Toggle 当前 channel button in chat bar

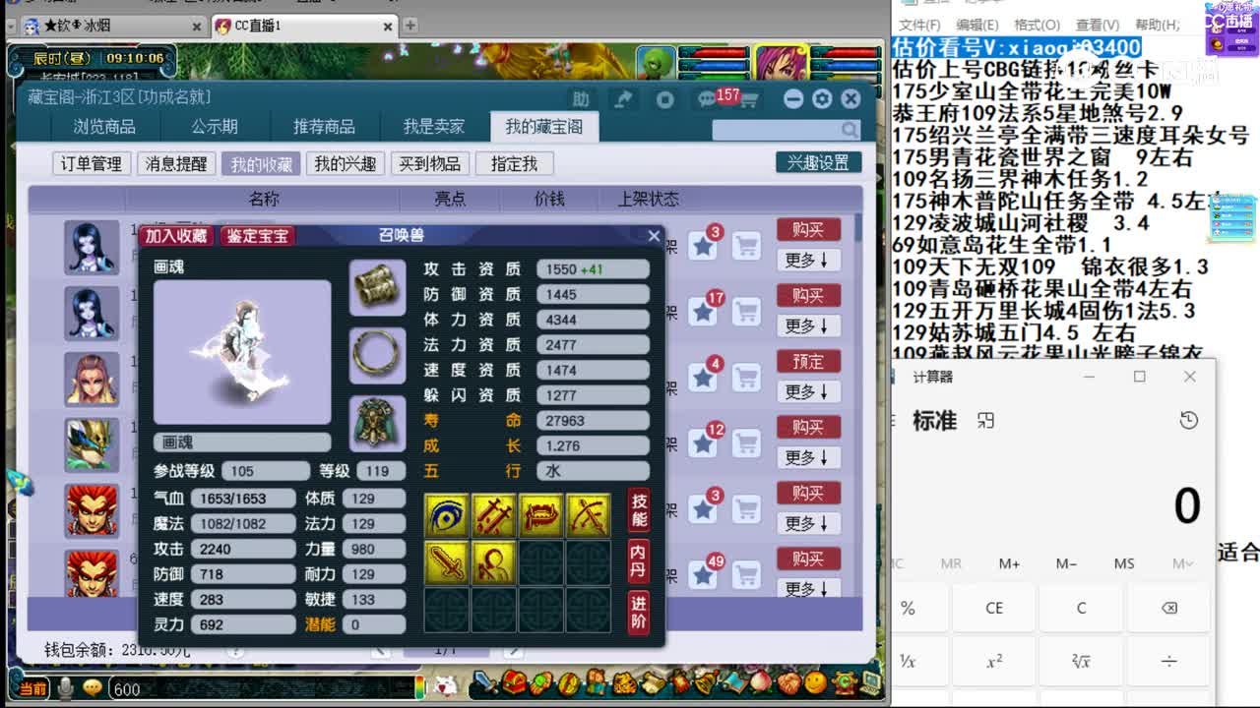[32, 689]
